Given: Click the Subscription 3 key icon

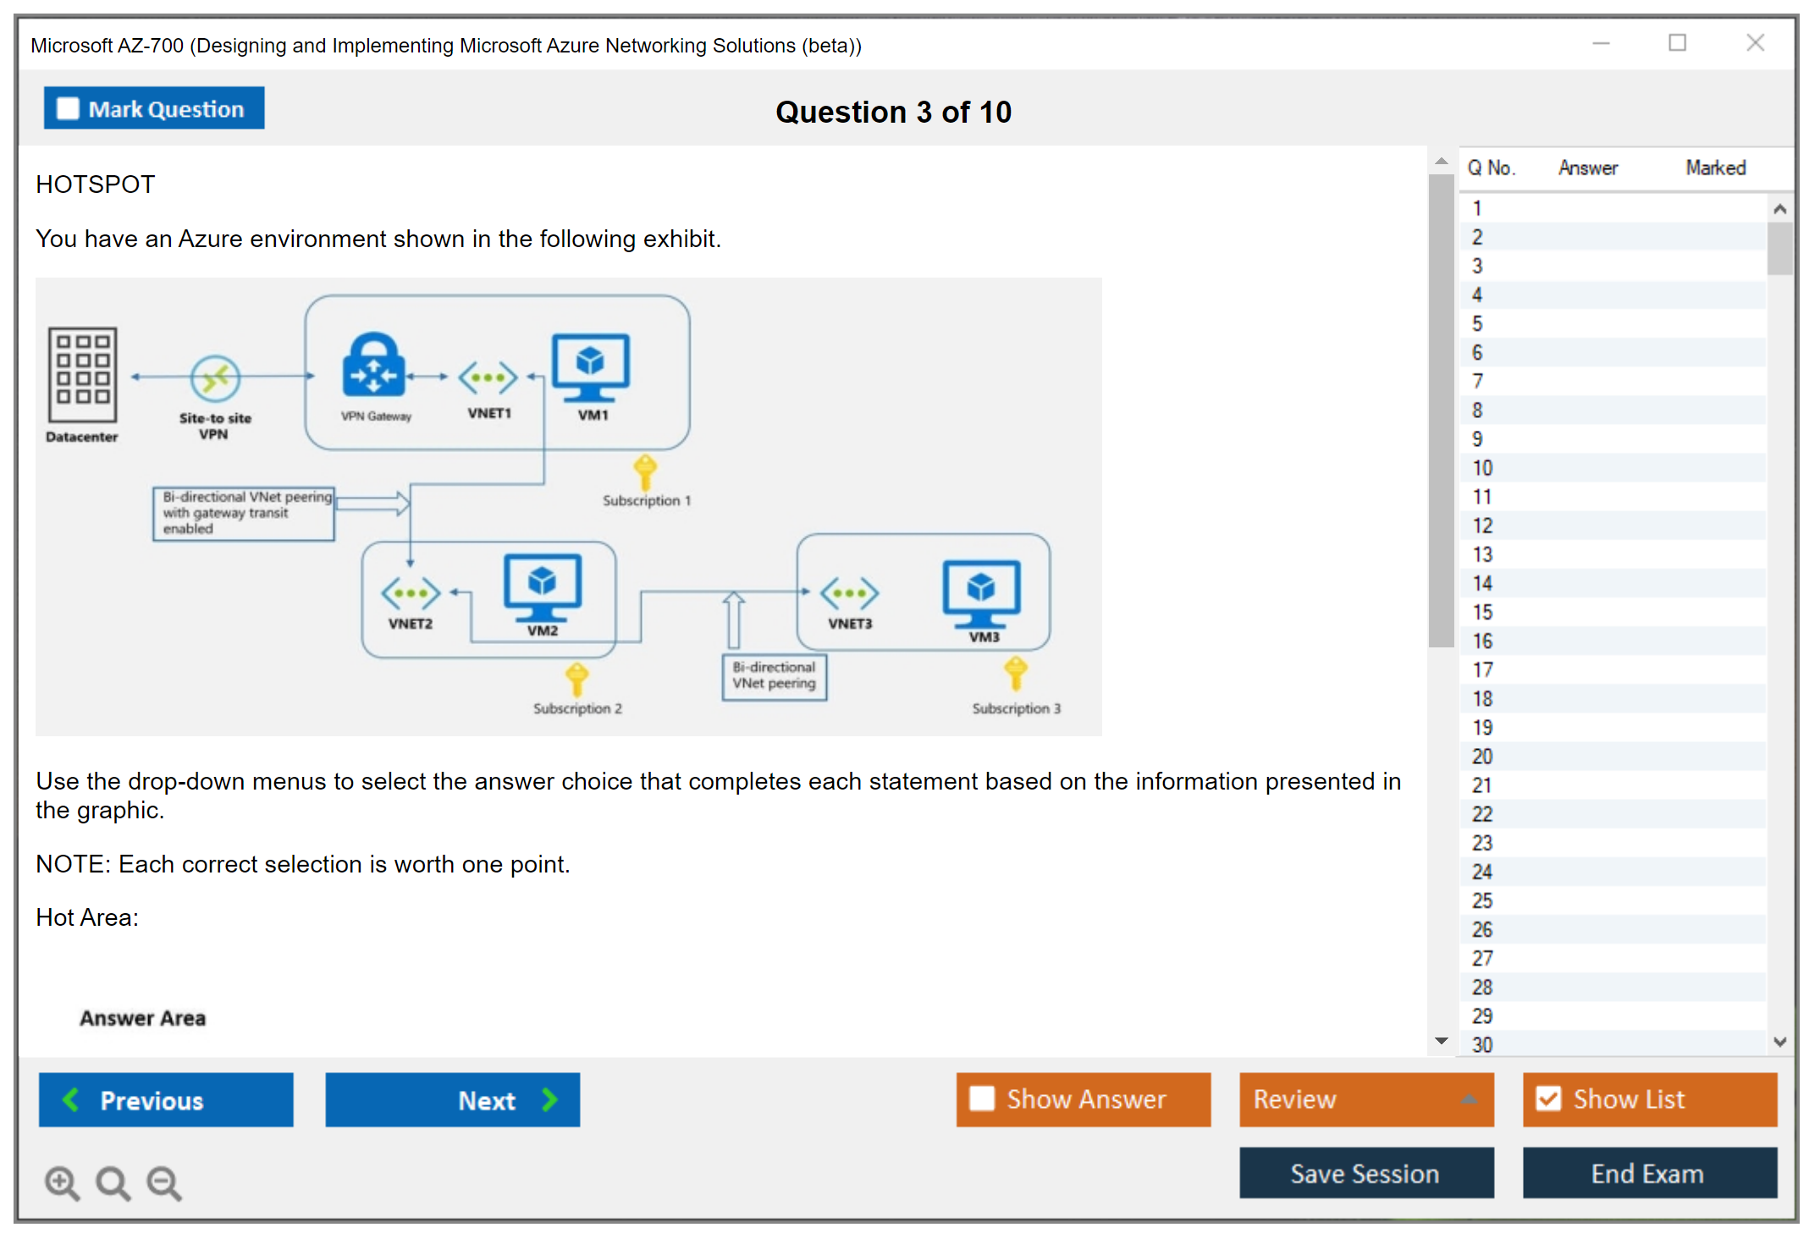Looking at the screenshot, I should [1016, 674].
